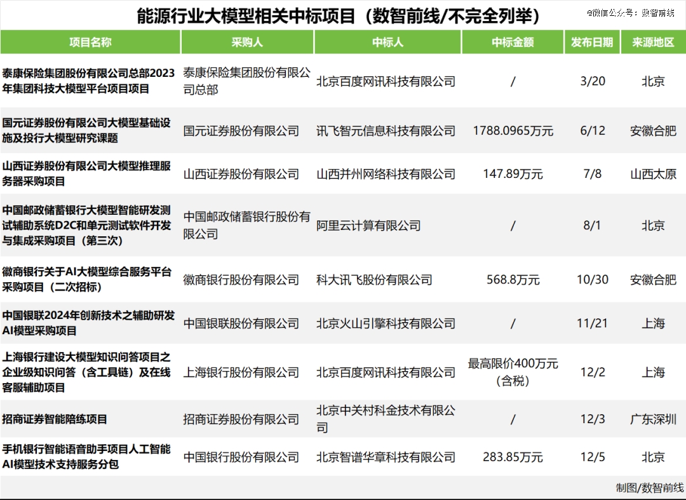Screen dimensions: 686x500
Task: Click purchaser 中国银联股份有限公司
Action: 241,323
